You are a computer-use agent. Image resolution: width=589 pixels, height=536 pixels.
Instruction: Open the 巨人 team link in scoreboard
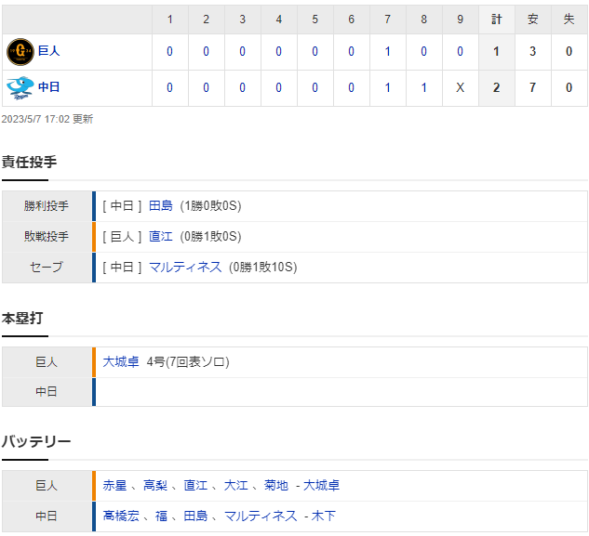tap(48, 51)
